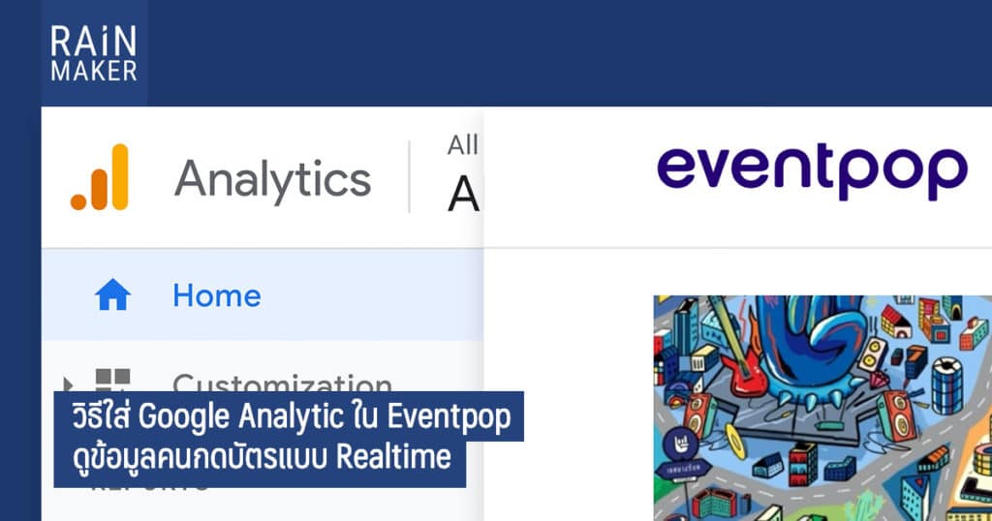Open the Customization menu item
992x521 pixels.
point(281,383)
